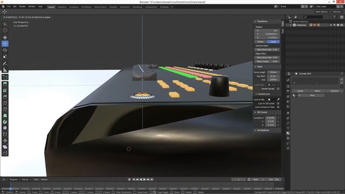This screenshot has height=194, width=345.
Task: Select the Move tool in toolbar
Action: click(x=5, y=44)
